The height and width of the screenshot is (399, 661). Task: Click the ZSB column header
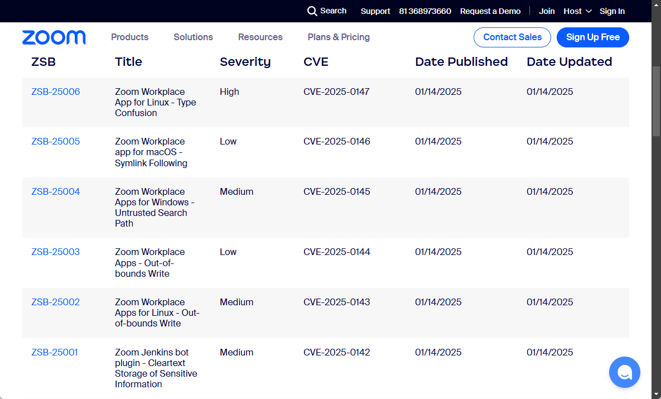(x=44, y=62)
